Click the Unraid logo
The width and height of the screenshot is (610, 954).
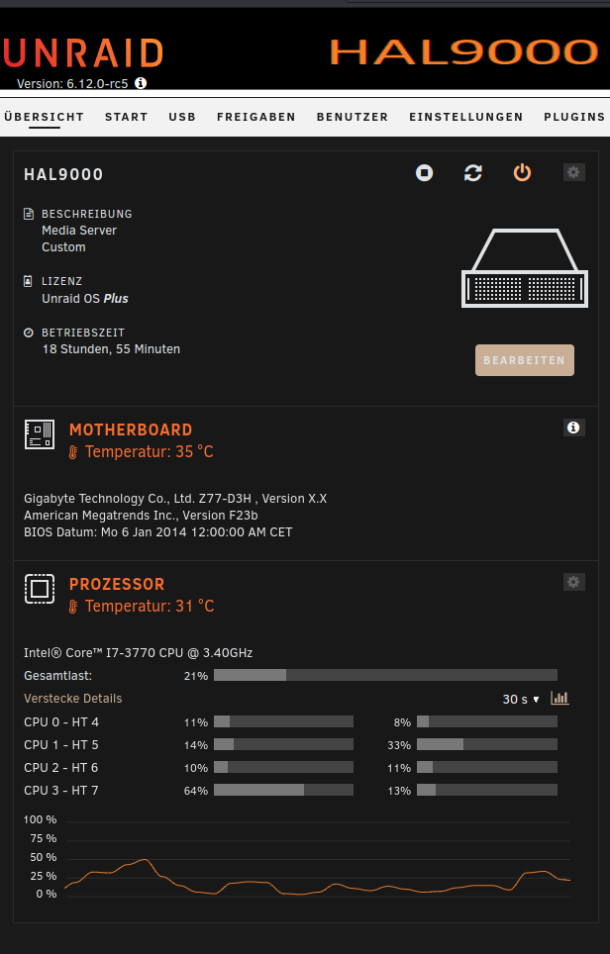[82, 52]
